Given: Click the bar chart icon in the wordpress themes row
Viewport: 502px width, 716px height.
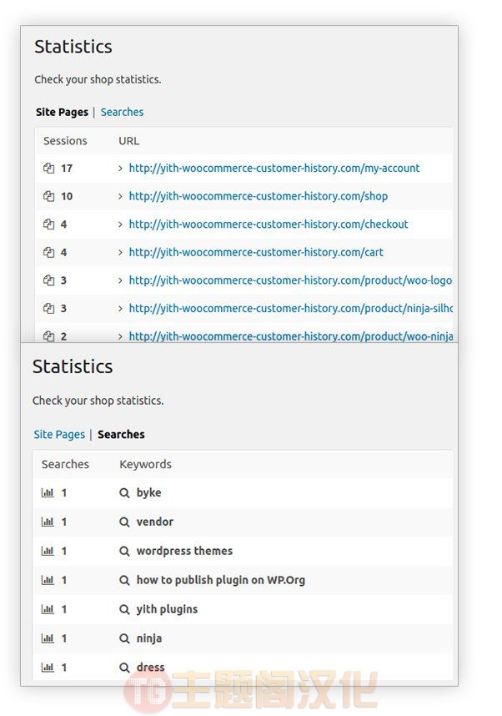Looking at the screenshot, I should click(48, 551).
